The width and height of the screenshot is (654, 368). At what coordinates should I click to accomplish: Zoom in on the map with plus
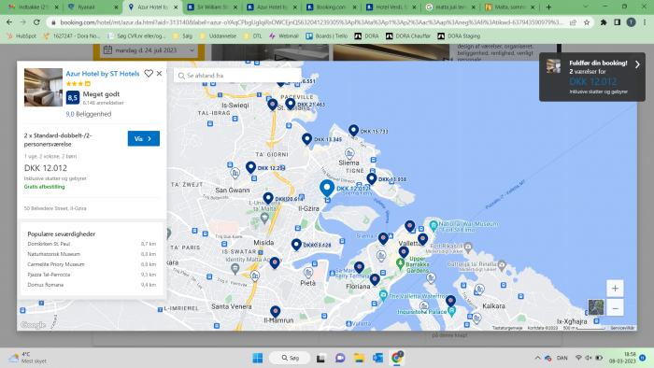[615, 289]
